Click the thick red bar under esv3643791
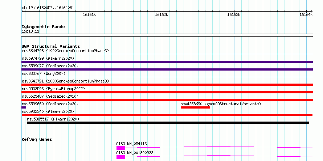 (x=167, y=85)
